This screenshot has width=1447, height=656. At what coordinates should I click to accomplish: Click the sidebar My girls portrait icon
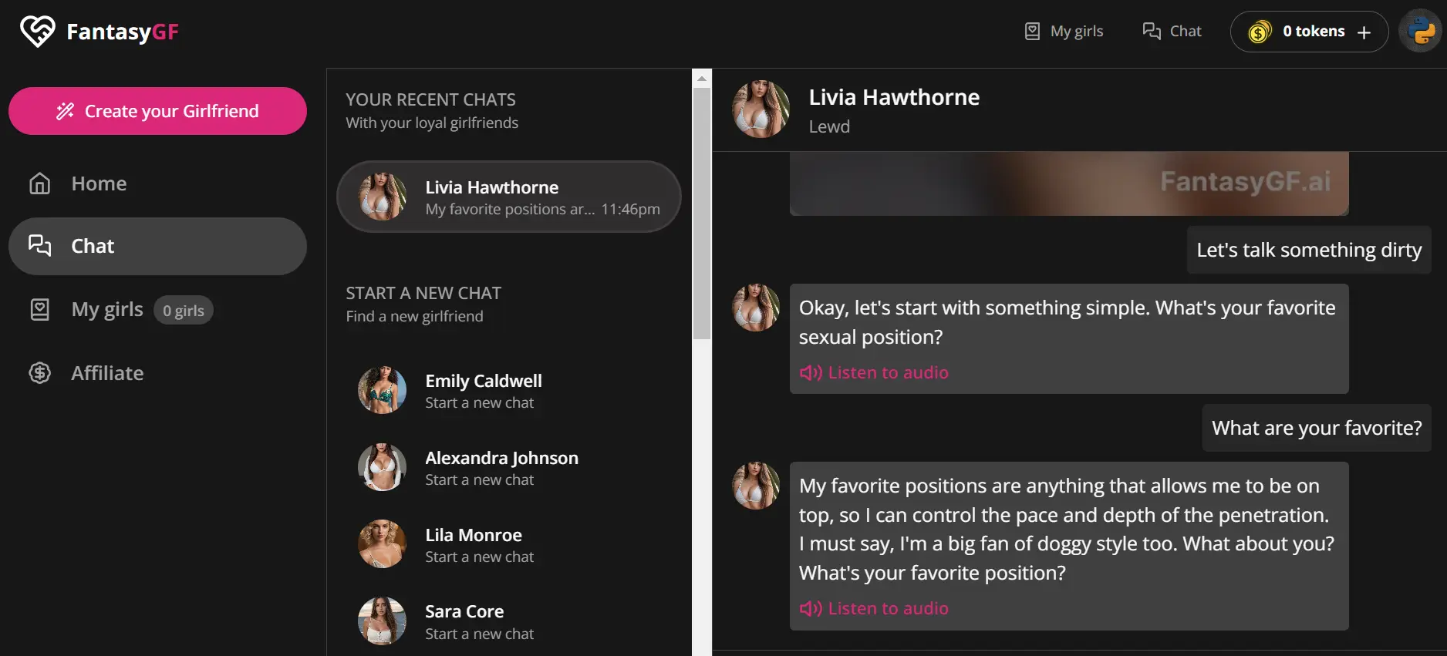[39, 310]
